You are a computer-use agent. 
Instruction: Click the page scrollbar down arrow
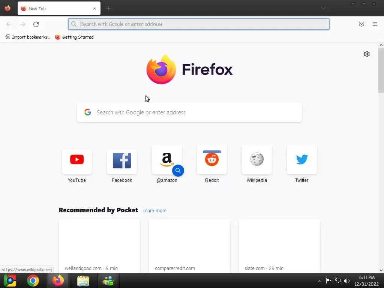[x=381, y=270]
